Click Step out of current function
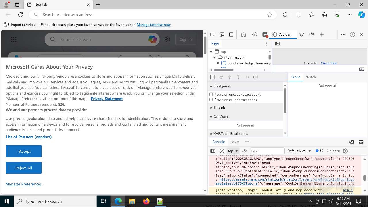Image resolution: width=368 pixels, height=207 pixels. 238,77
